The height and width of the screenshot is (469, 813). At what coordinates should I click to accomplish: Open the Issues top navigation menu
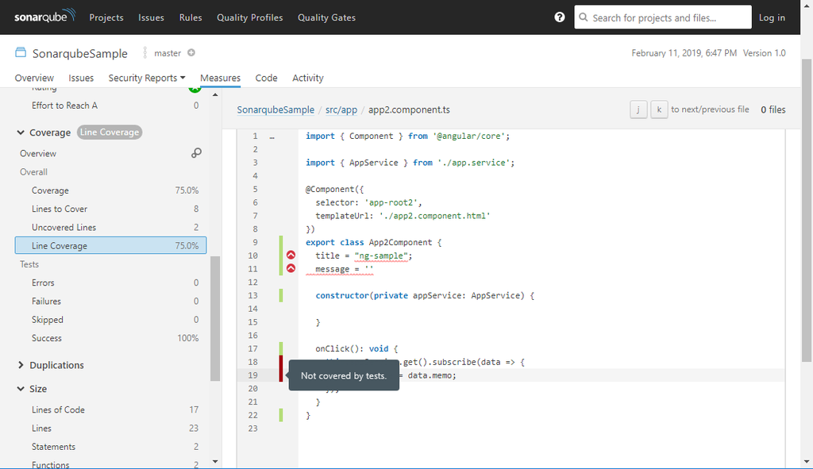click(x=151, y=17)
